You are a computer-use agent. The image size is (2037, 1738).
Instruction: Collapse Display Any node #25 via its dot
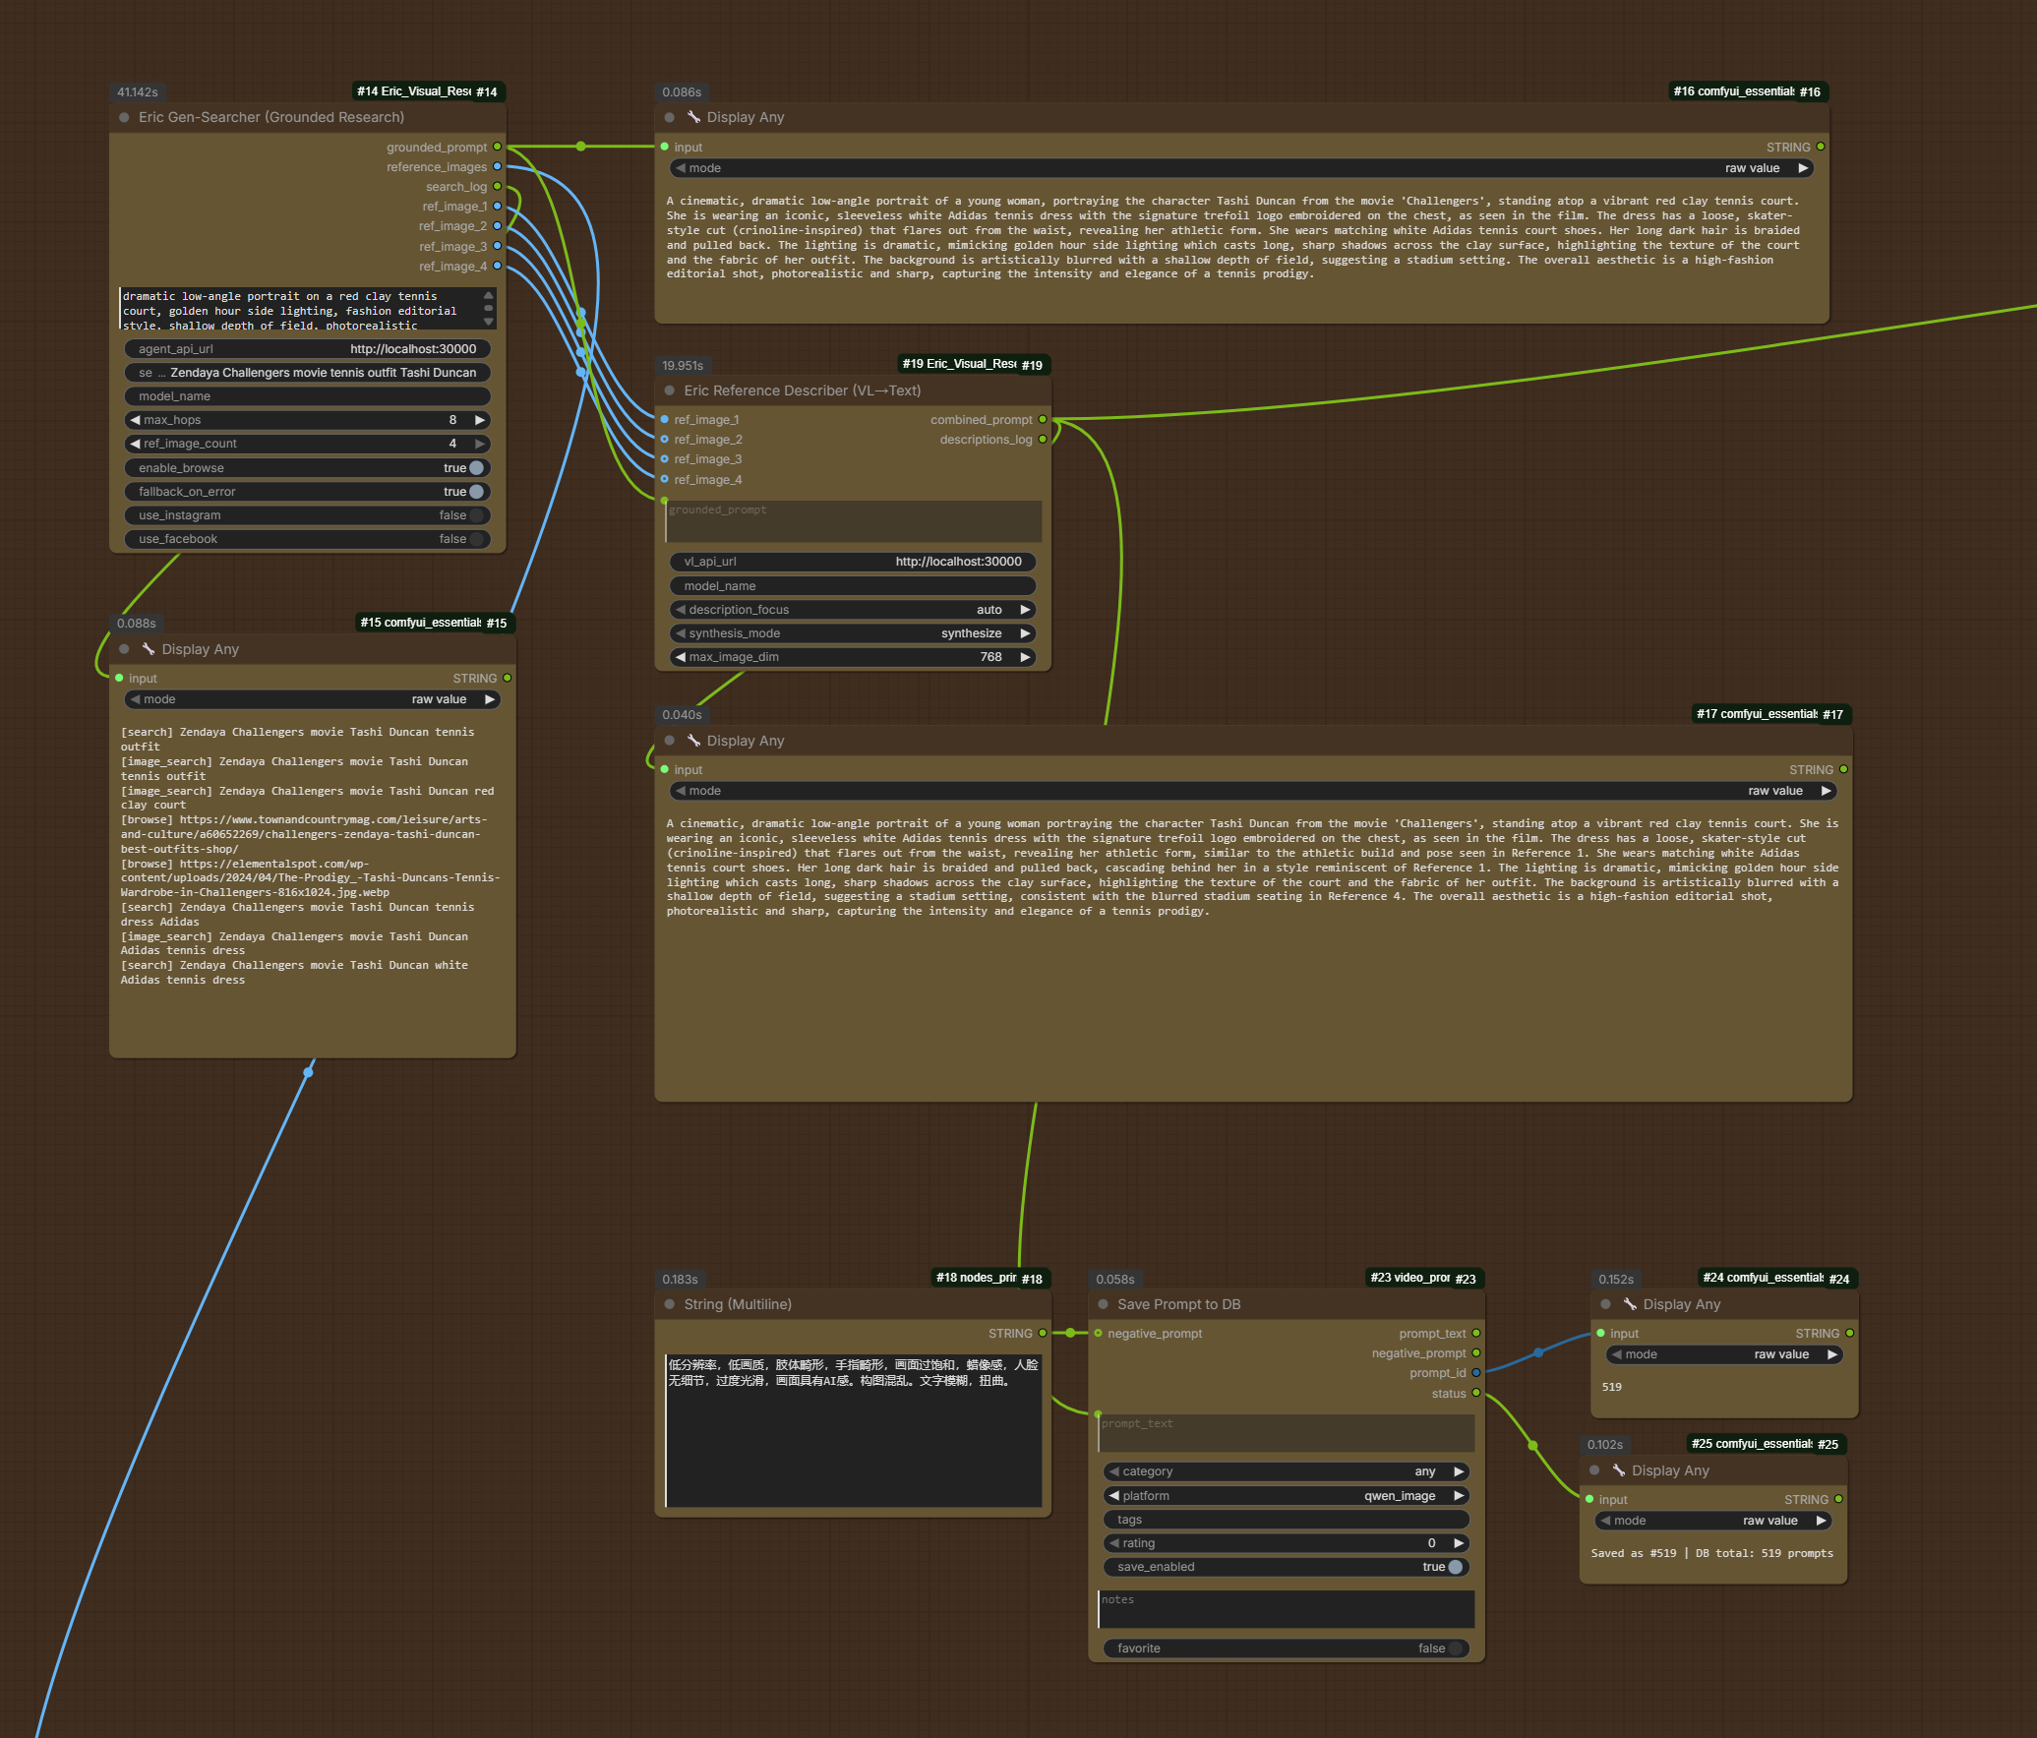tap(1594, 1470)
